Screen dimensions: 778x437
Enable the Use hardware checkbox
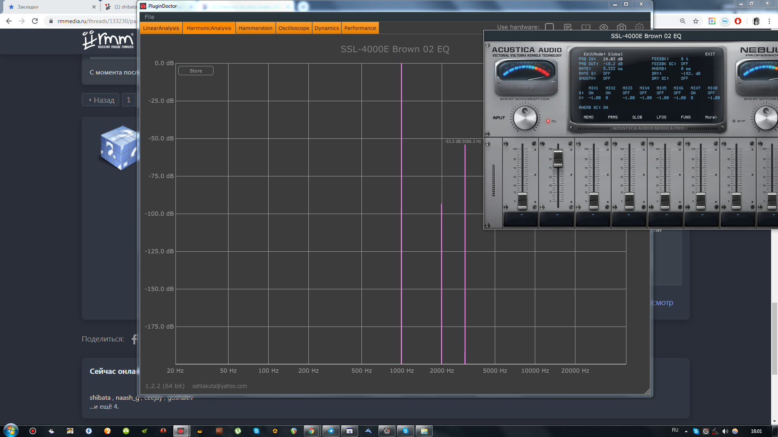(x=549, y=27)
